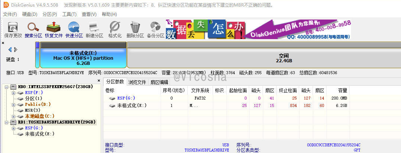The height and width of the screenshot is (153, 401).
Task: Open the 分区(P) menu
Action: click(x=50, y=14)
